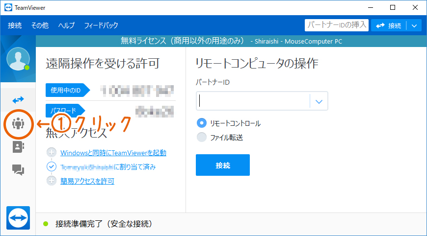Click checkmark icon beside に割り当て済み
Screen dimensions: 427x236
click(x=52, y=166)
